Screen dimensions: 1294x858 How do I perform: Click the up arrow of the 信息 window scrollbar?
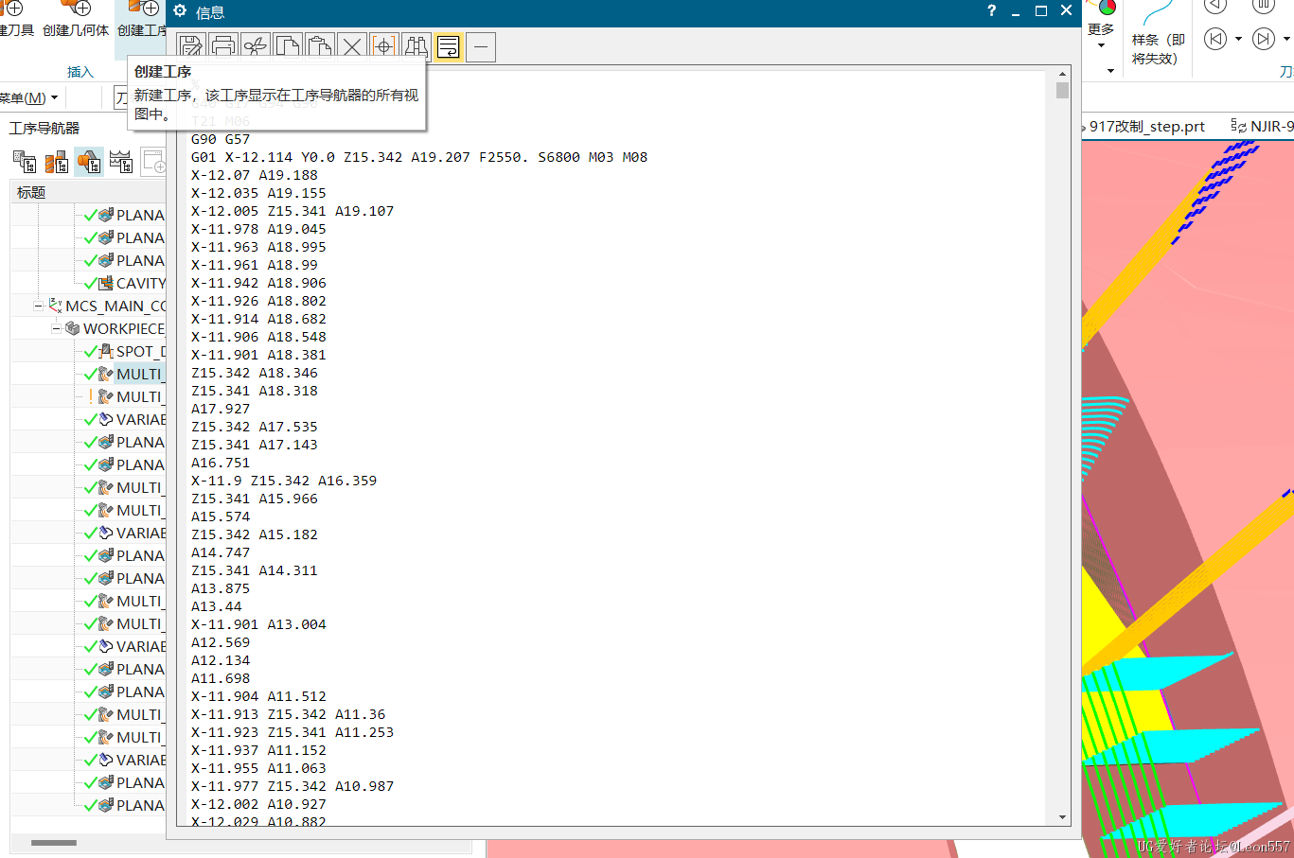[1062, 74]
